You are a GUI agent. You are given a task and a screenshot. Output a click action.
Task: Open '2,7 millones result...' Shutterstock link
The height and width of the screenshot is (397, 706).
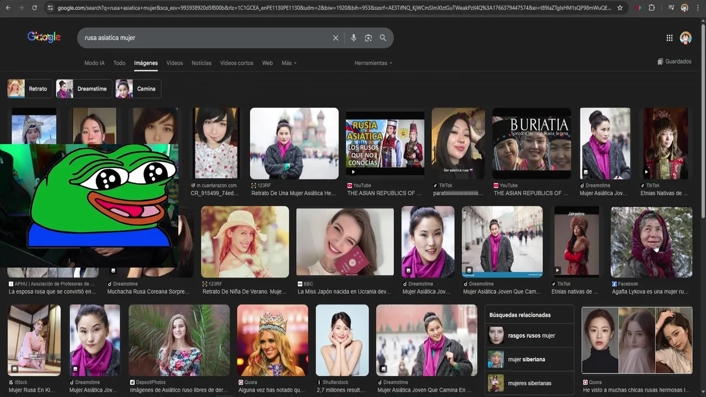pos(340,390)
